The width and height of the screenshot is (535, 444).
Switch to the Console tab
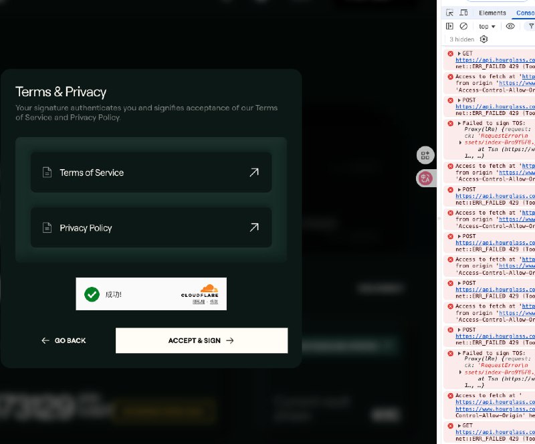click(525, 13)
